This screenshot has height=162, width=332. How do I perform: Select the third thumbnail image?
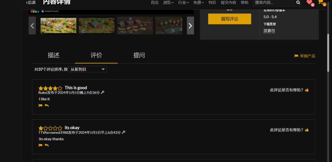135,25
